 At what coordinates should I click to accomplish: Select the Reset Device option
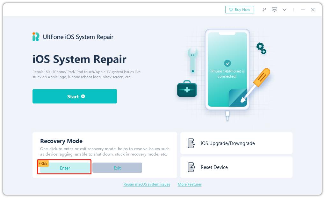coord(236,167)
